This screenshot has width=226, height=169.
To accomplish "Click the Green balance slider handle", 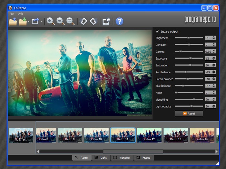I will pos(188,79).
